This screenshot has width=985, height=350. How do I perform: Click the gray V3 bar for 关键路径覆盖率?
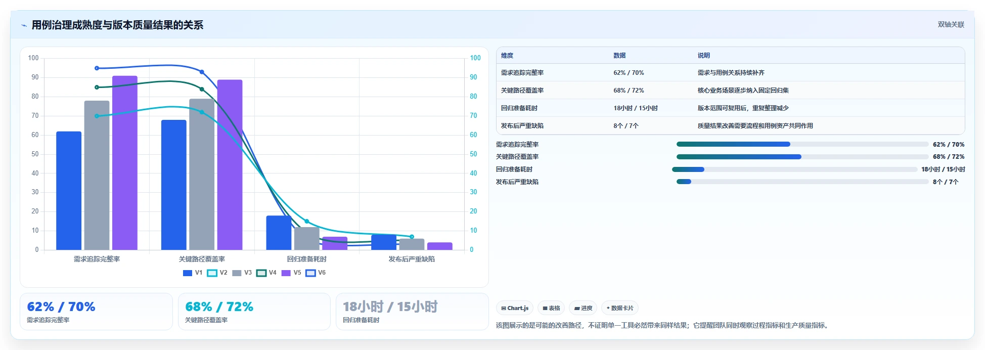[202, 174]
